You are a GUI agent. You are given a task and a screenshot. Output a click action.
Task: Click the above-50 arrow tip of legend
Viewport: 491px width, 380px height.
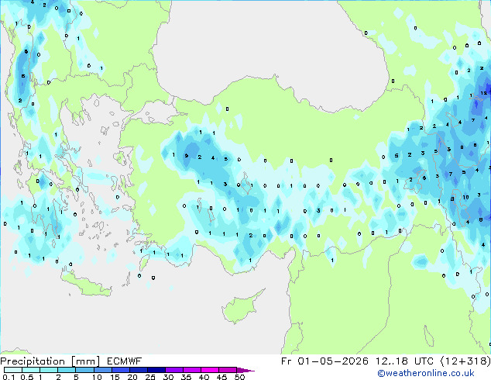[x=245, y=370]
